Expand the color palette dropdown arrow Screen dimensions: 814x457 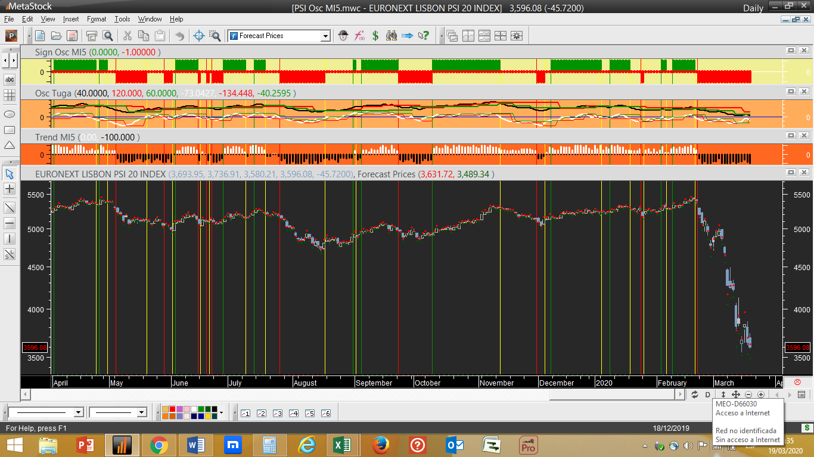pos(221,412)
